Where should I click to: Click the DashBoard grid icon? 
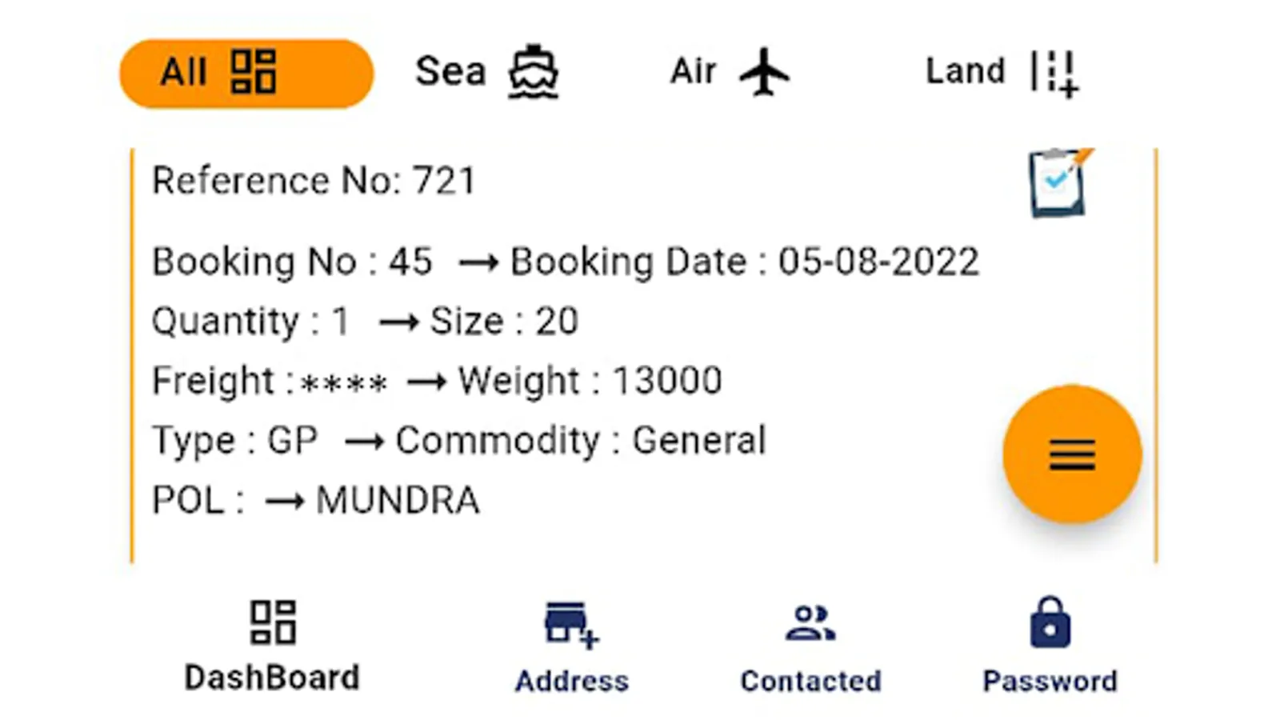(273, 622)
